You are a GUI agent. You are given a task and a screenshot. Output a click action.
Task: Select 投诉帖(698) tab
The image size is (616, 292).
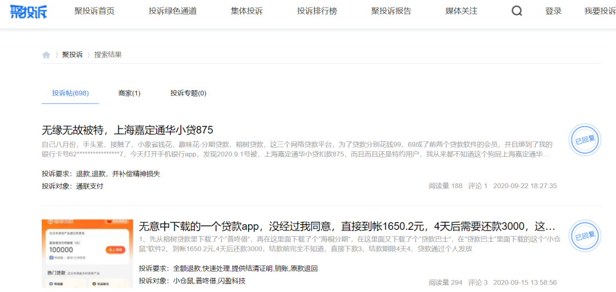[70, 93]
